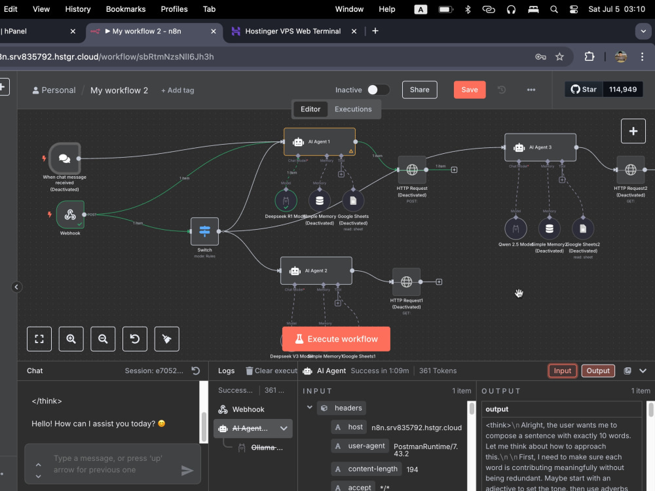Zoom in on the canvas
The image size is (655, 491).
click(71, 339)
